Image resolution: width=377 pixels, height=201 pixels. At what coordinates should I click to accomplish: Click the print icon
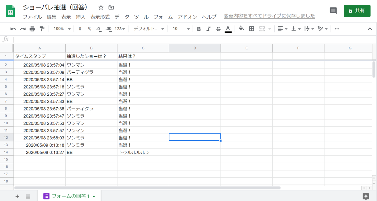(x=32, y=29)
